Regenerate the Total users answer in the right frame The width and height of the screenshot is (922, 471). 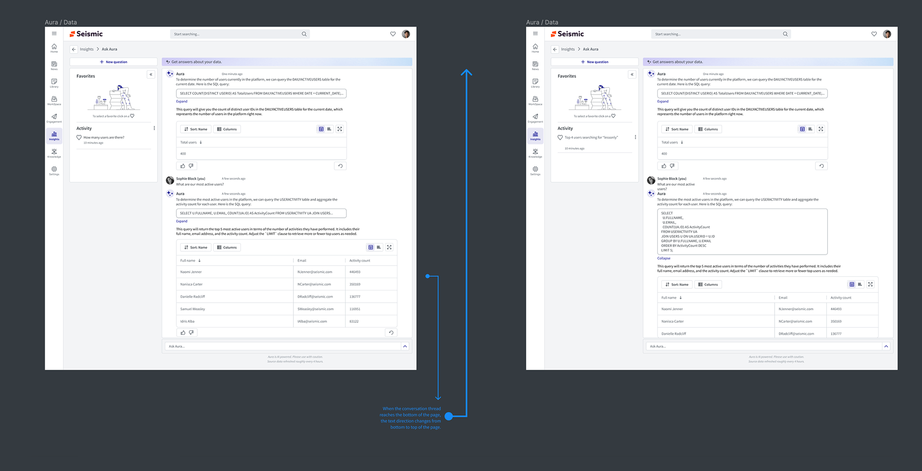click(x=822, y=166)
